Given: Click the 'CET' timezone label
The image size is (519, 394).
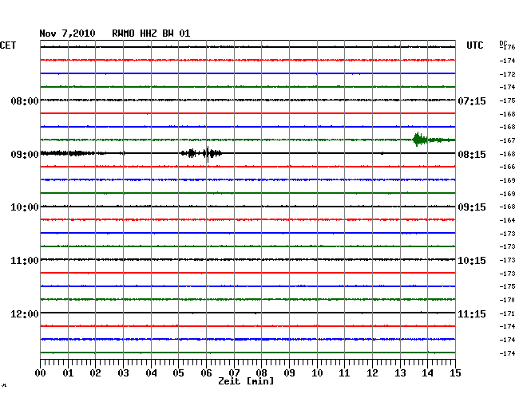Looking at the screenshot, I should 8,45.
